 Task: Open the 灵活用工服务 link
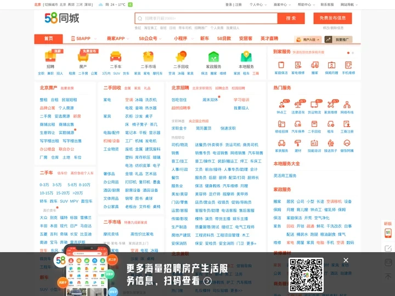285,176
